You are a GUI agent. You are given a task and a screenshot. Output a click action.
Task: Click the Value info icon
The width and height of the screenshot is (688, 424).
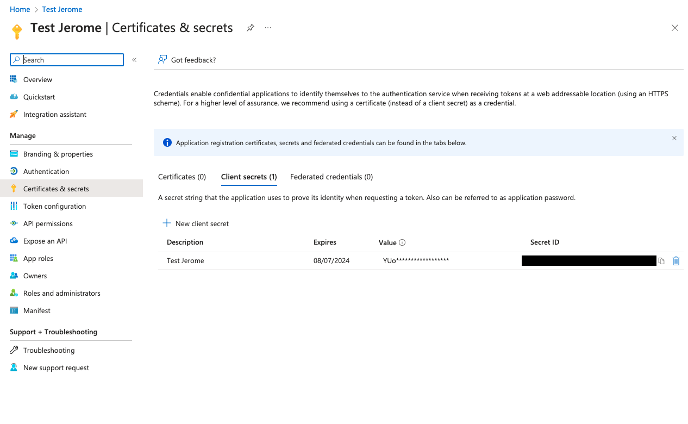click(x=402, y=242)
